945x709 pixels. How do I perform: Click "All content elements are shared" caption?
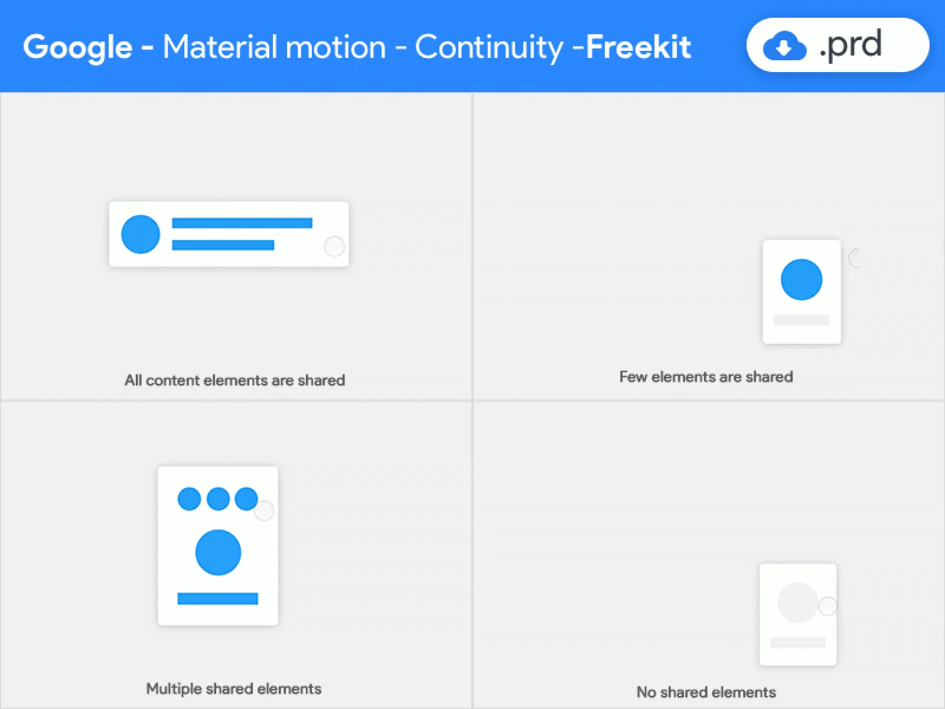[234, 380]
